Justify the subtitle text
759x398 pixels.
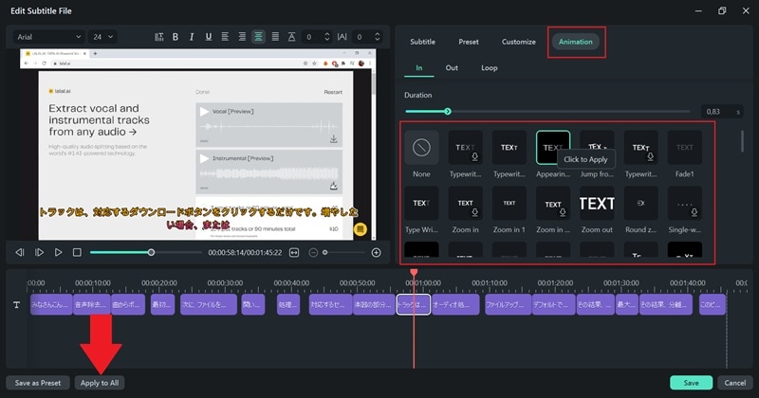[x=275, y=37]
